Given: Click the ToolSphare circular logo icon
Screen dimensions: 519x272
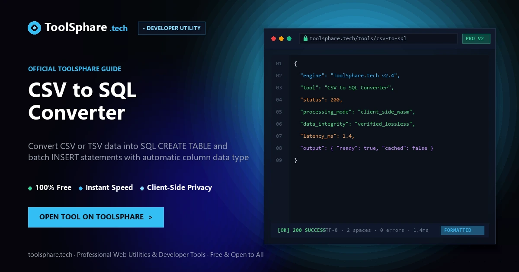Looking at the screenshot, I should (34, 28).
